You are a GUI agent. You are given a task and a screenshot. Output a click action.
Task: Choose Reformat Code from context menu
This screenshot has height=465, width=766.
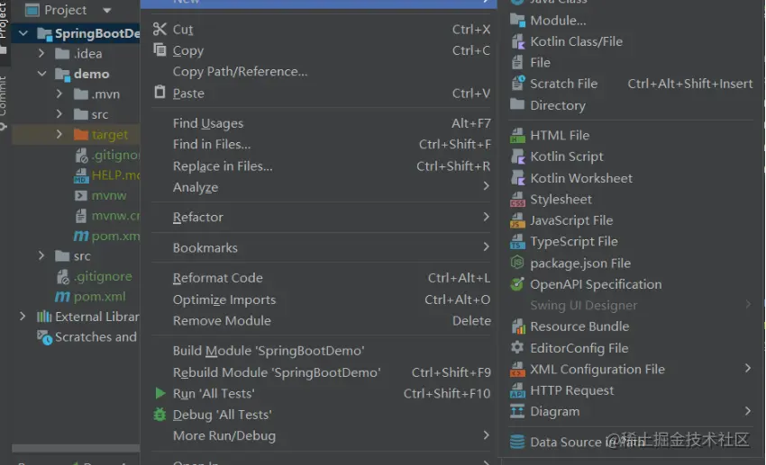tap(218, 278)
